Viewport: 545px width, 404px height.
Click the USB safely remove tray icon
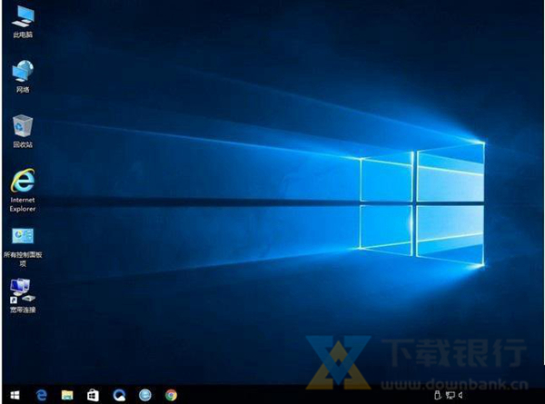coord(438,395)
